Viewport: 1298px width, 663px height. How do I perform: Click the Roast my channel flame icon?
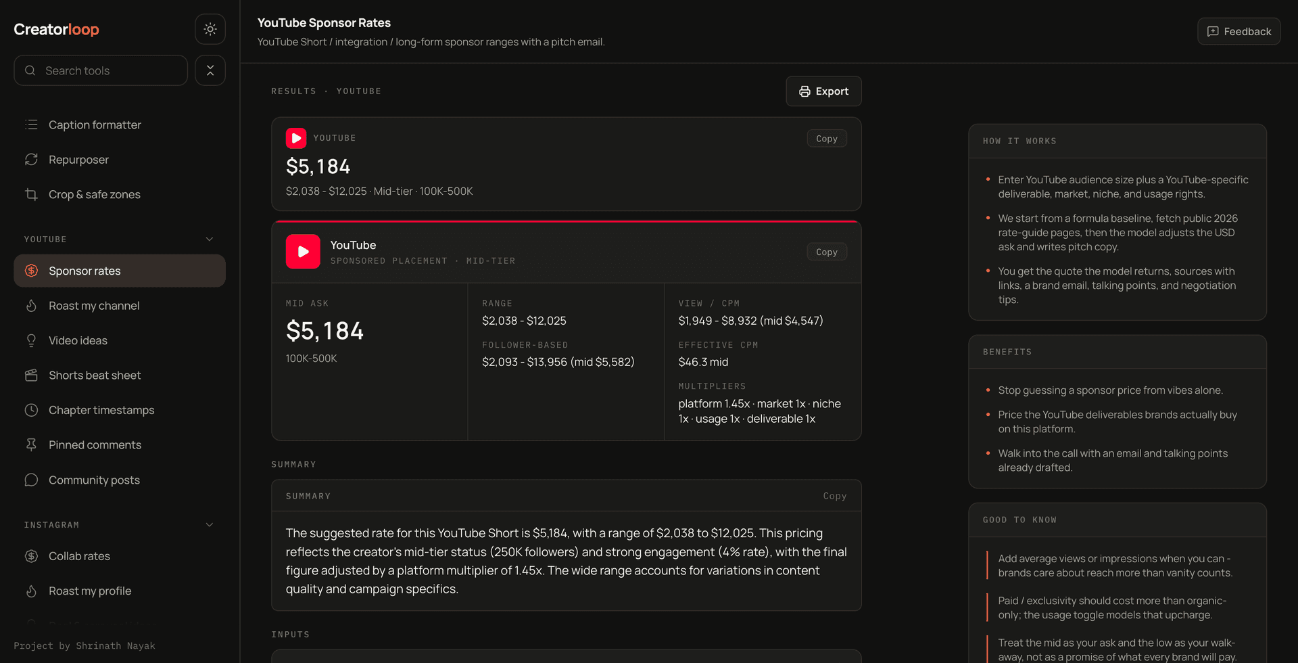31,306
